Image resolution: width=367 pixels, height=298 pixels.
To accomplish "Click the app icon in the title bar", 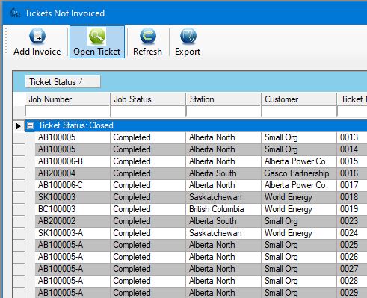I will [14, 13].
